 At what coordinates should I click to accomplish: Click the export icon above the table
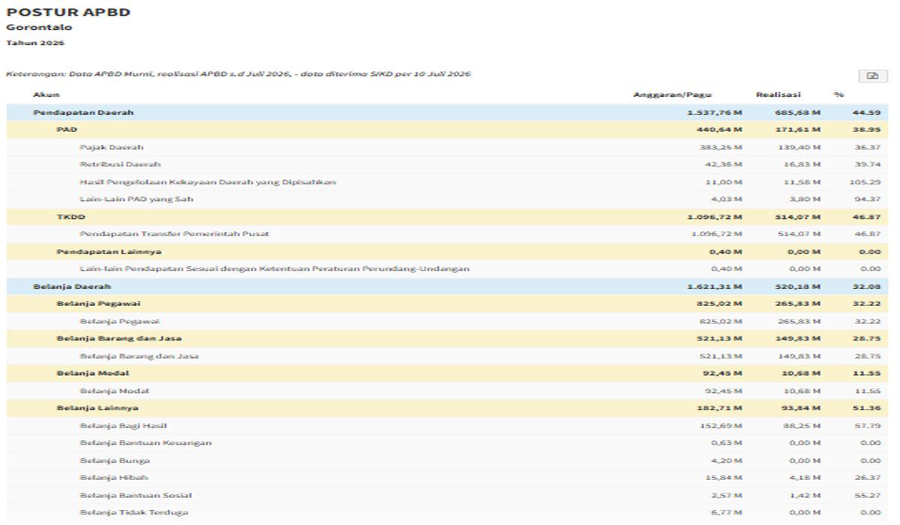[x=872, y=76]
